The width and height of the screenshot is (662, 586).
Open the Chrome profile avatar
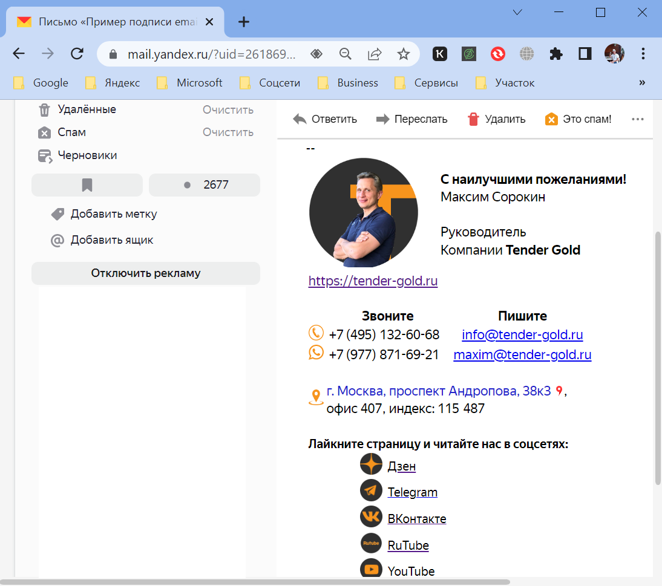pyautogui.click(x=614, y=54)
